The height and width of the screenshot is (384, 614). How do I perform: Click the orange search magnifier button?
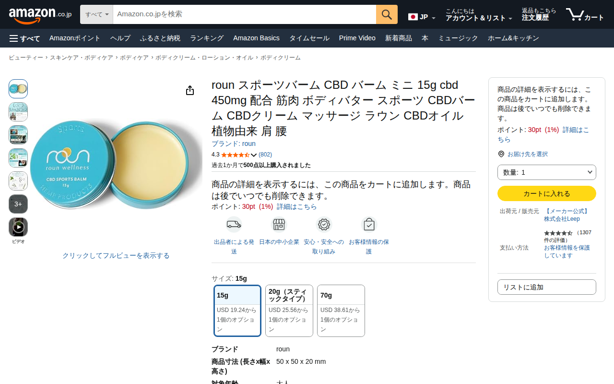pyautogui.click(x=387, y=14)
